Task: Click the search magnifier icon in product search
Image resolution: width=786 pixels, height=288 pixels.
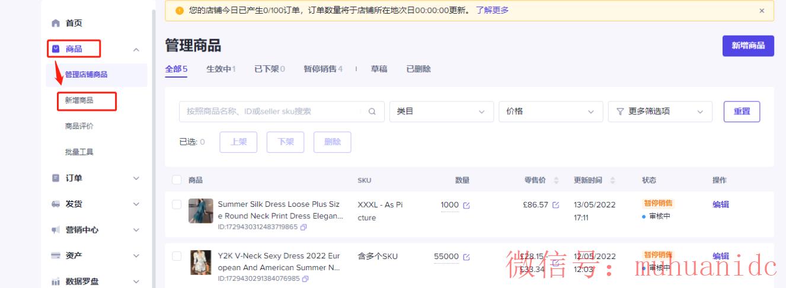Action: pos(372,111)
